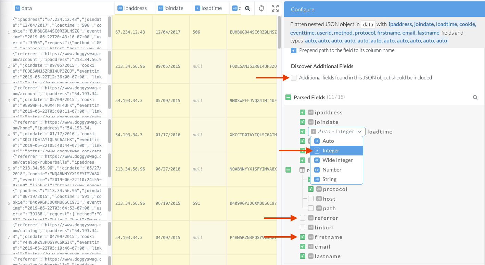The image size is (485, 265).
Task: Check the referrer field checkbox
Action: point(302,218)
